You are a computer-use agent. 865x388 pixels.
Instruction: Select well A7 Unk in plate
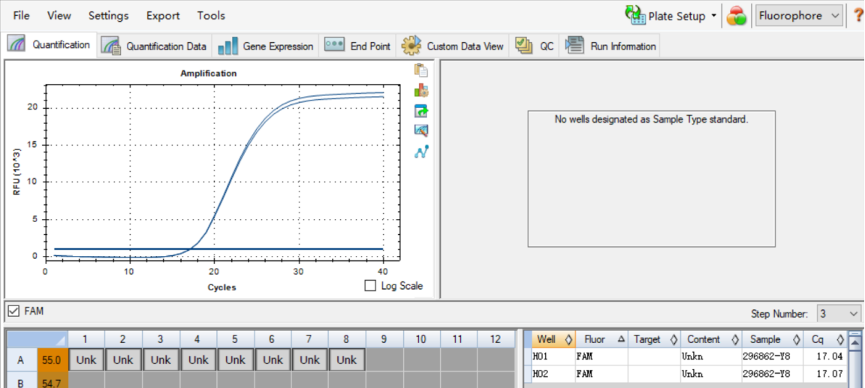pos(309,360)
